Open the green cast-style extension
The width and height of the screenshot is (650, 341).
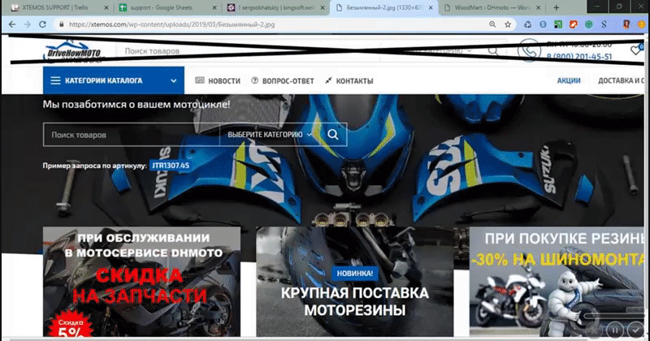coord(558,24)
